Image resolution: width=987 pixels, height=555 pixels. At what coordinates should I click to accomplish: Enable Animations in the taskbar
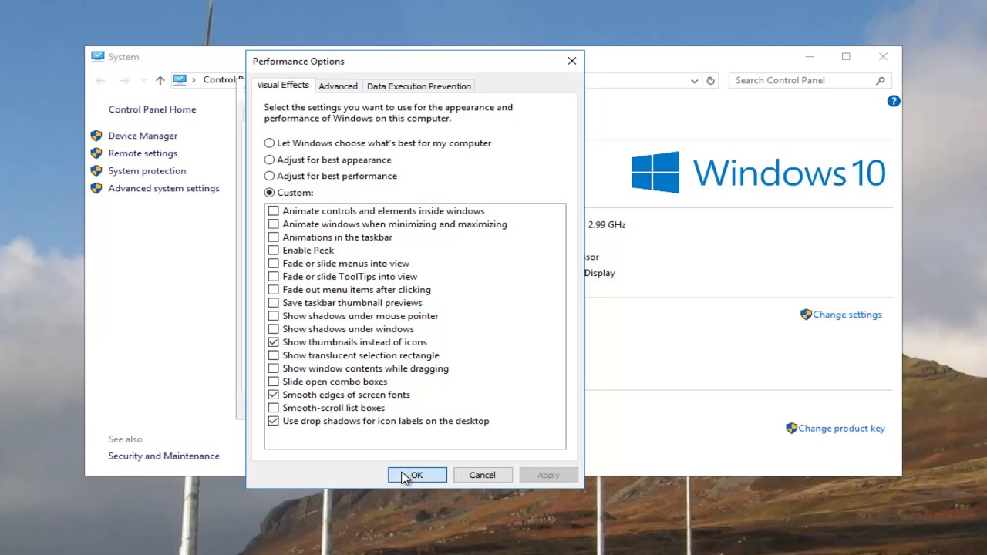273,237
